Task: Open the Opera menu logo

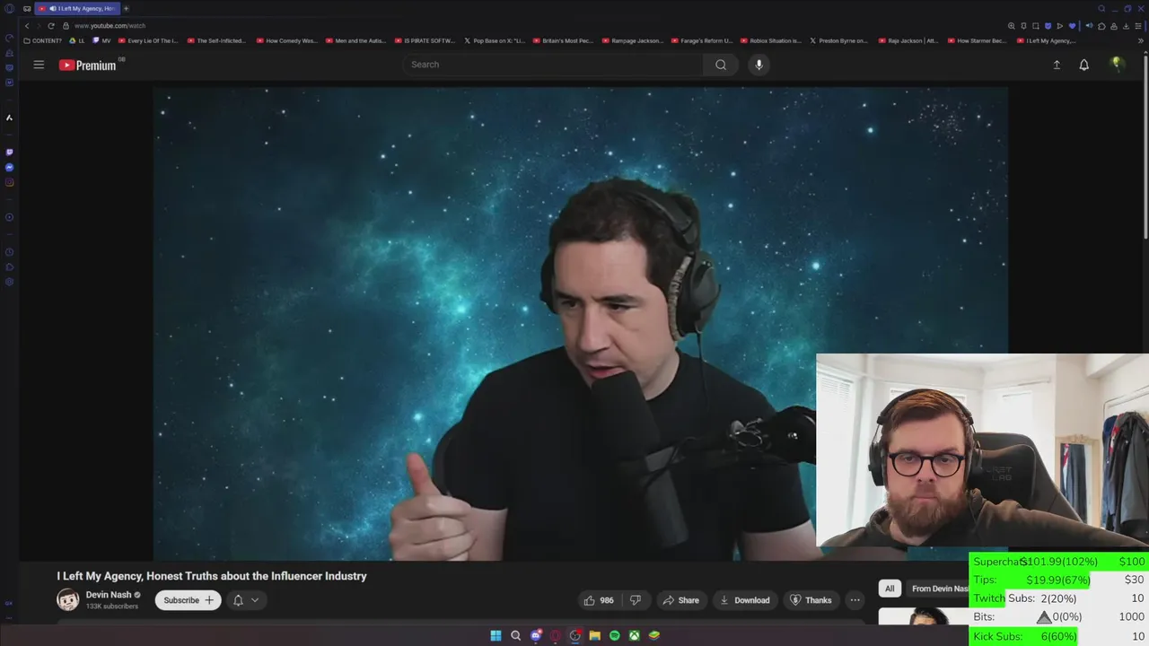Action: click(x=9, y=8)
